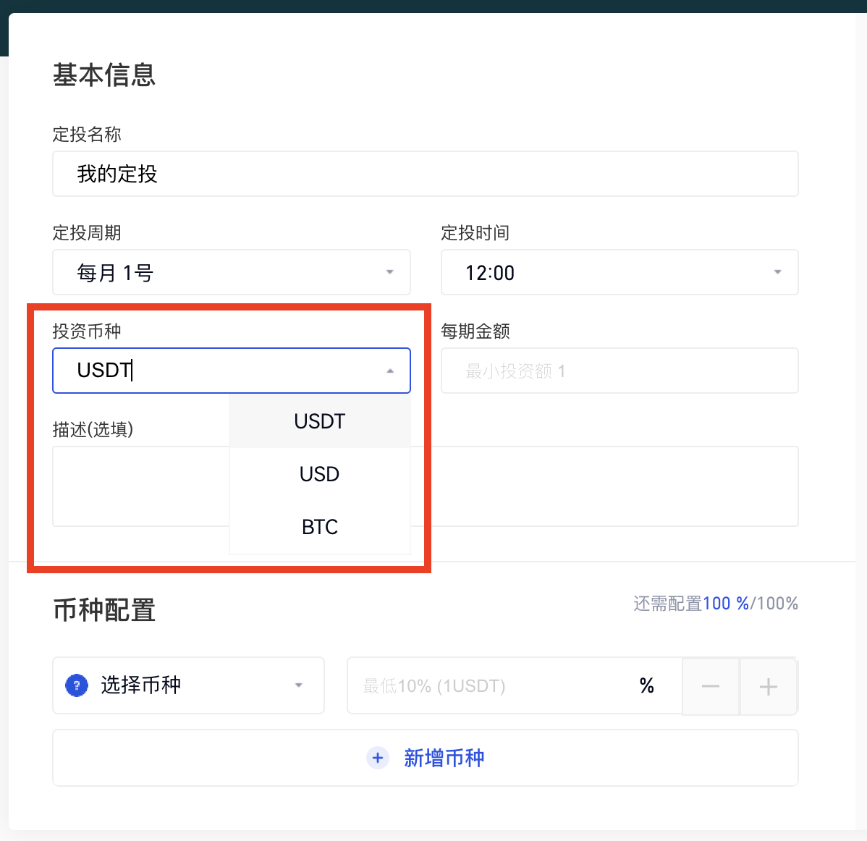This screenshot has width=867, height=841.
Task: Choose USD in the currency dropdown list
Action: [x=319, y=474]
